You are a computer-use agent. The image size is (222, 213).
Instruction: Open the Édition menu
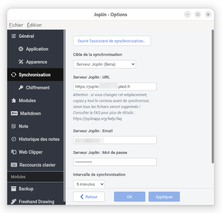point(34,25)
